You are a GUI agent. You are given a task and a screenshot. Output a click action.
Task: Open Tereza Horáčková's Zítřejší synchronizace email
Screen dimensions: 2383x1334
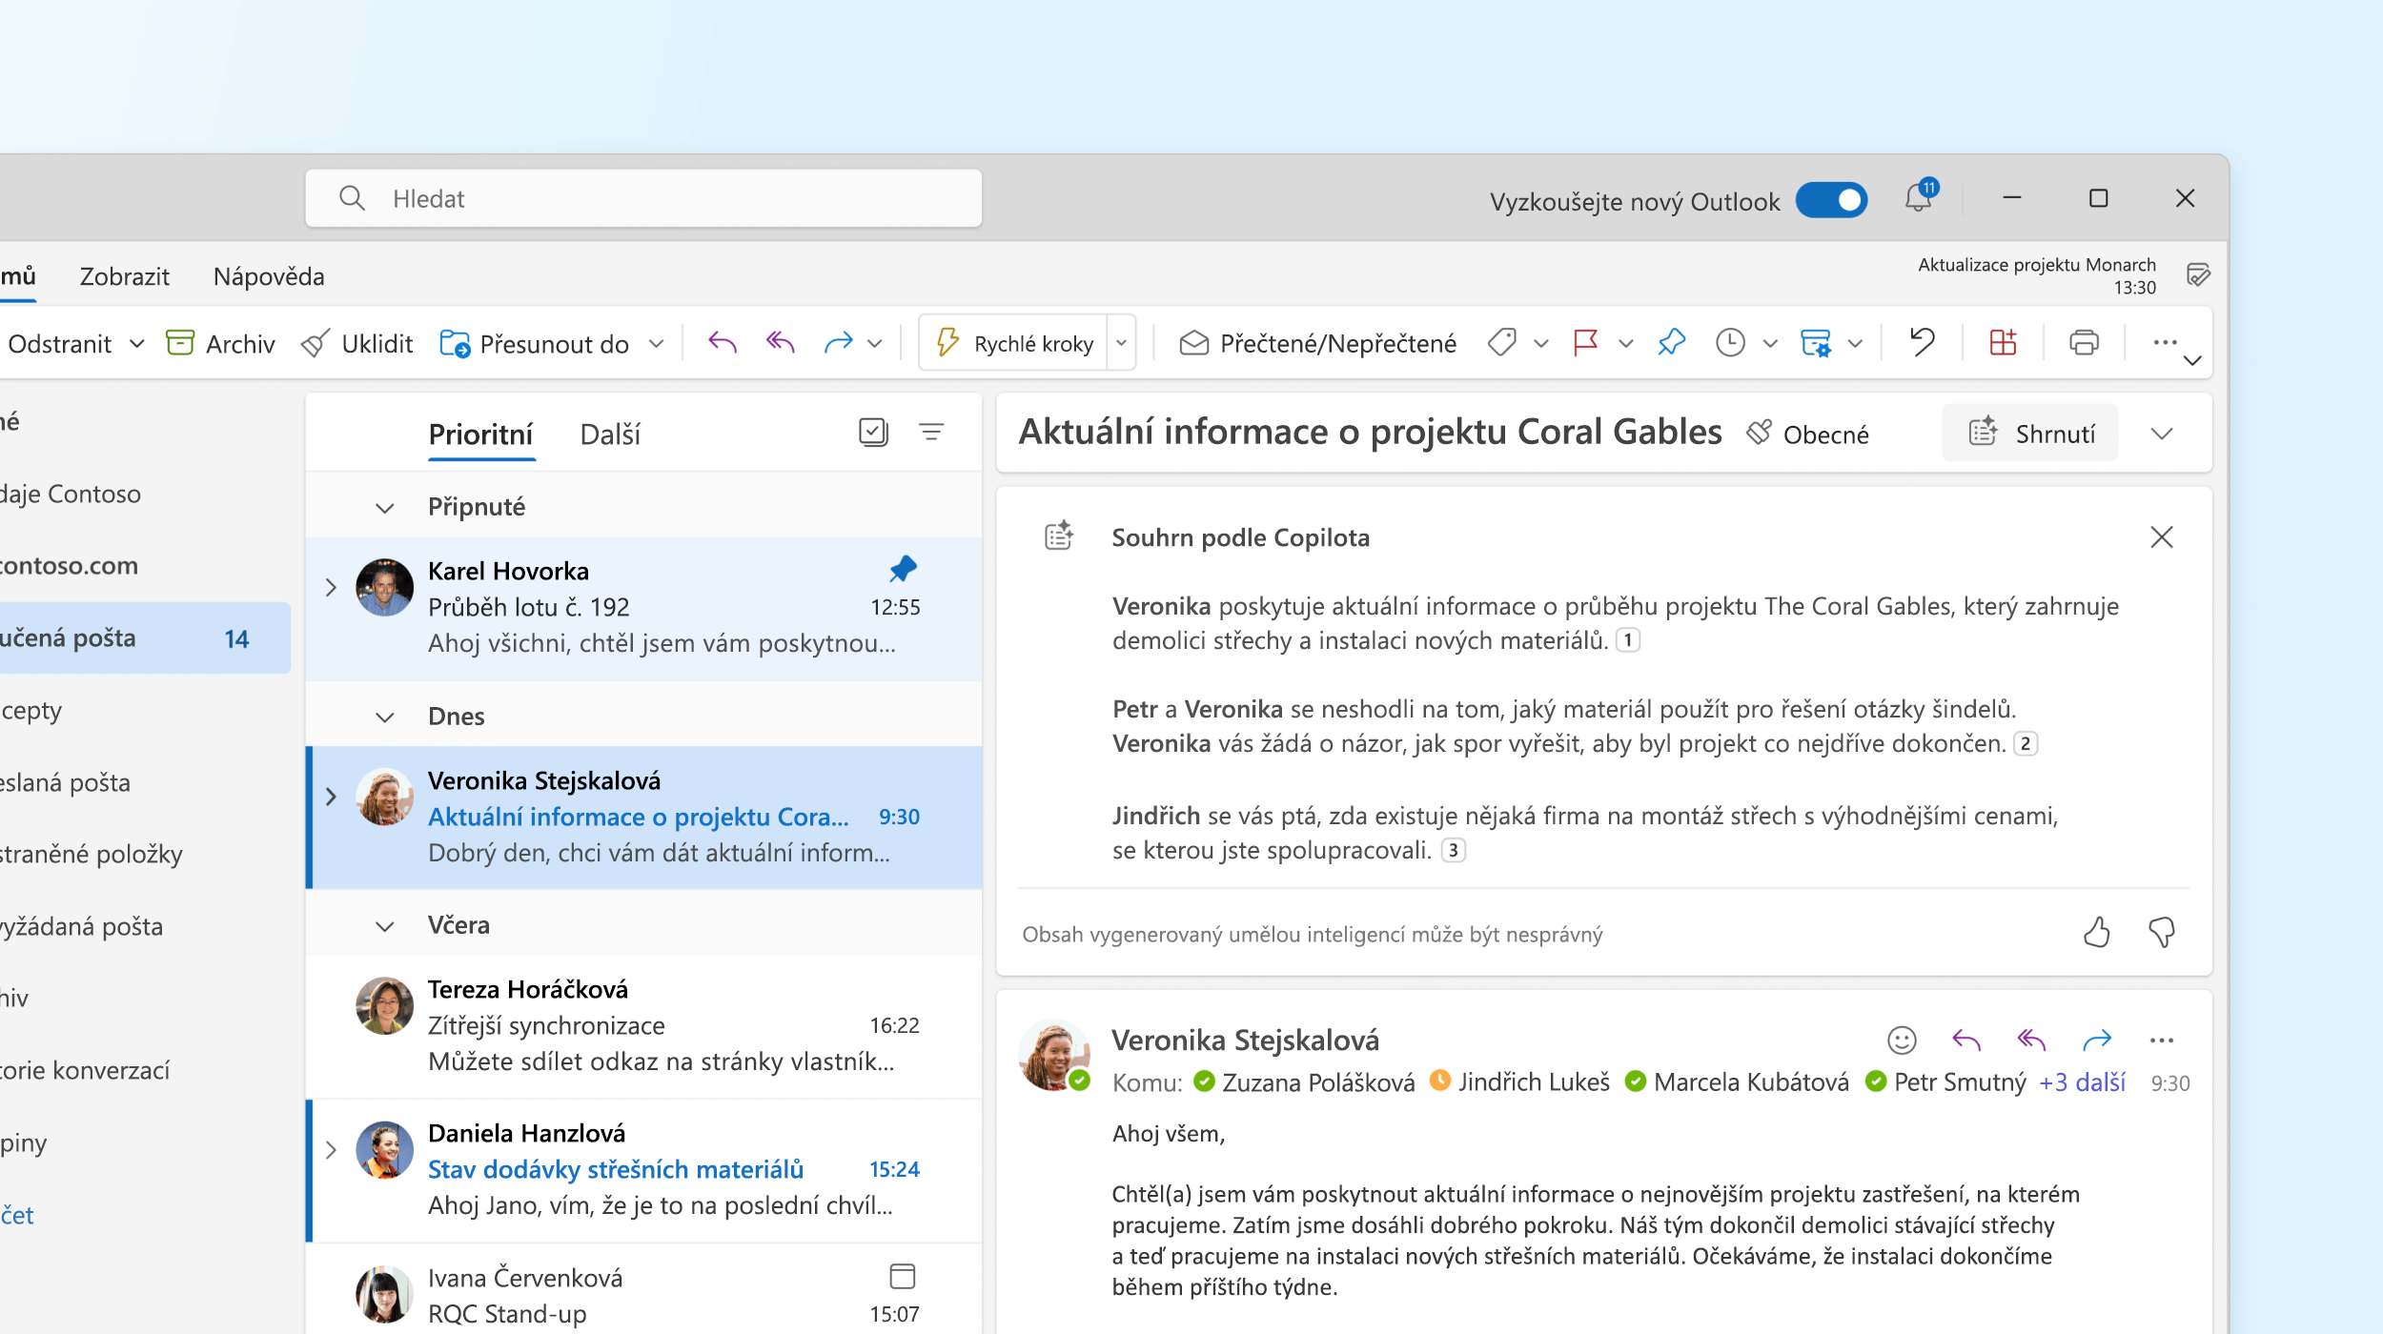pyautogui.click(x=643, y=1026)
